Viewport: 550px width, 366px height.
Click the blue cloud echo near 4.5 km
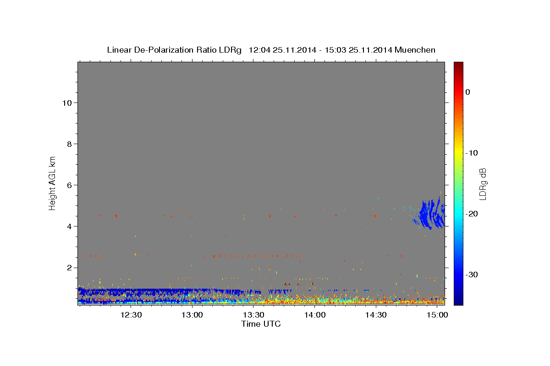tap(431, 213)
